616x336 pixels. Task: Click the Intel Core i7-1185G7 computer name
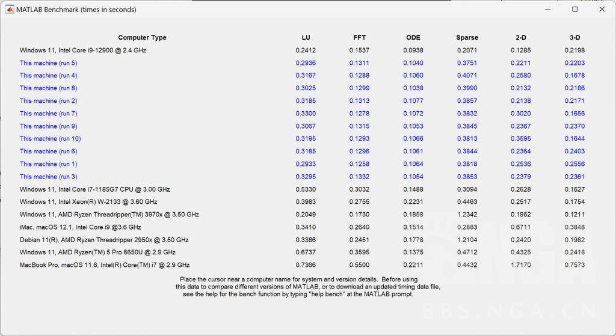click(x=94, y=189)
